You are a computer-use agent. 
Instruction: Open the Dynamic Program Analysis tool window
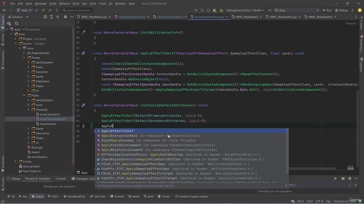(192, 197)
